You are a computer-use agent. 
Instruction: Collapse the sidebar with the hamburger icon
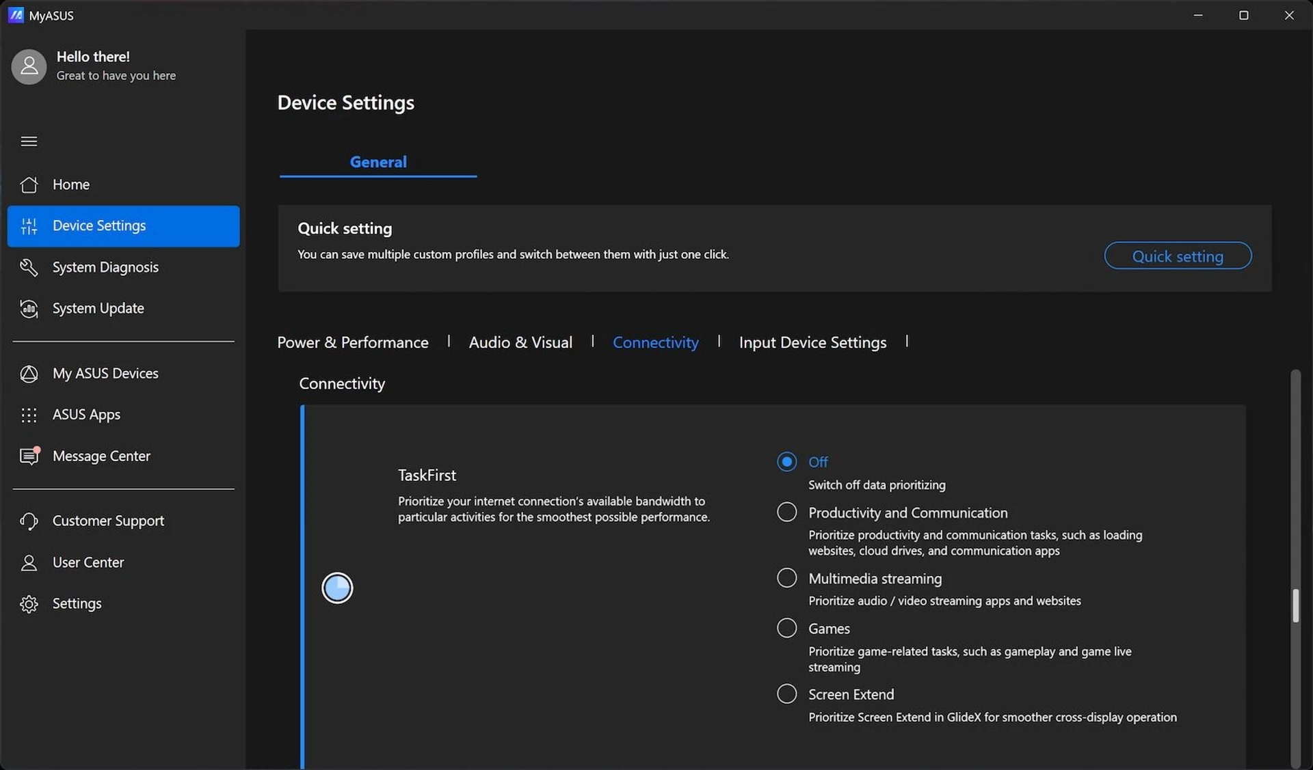click(29, 141)
